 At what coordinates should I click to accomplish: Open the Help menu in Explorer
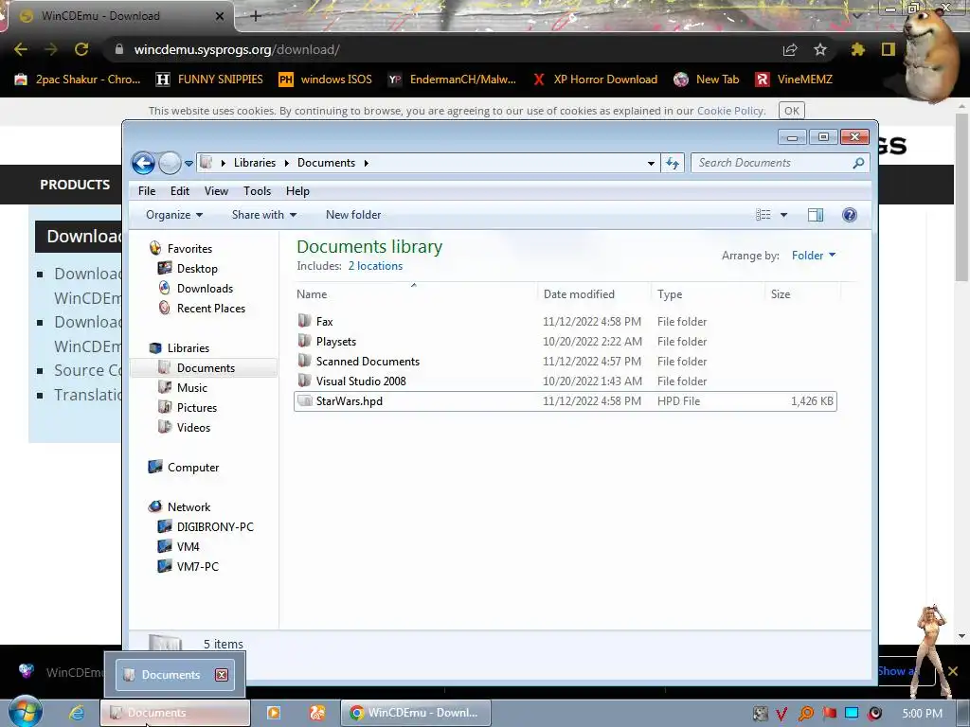[x=297, y=191]
